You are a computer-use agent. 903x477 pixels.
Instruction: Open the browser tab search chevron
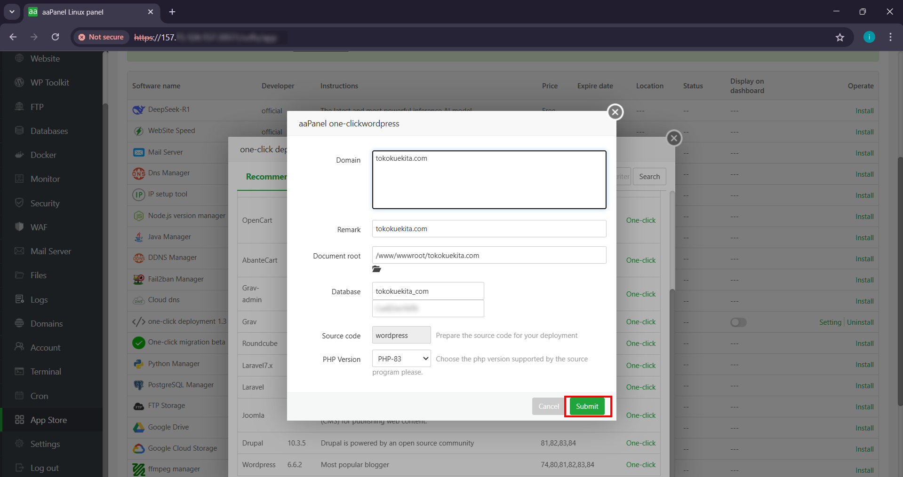(12, 12)
